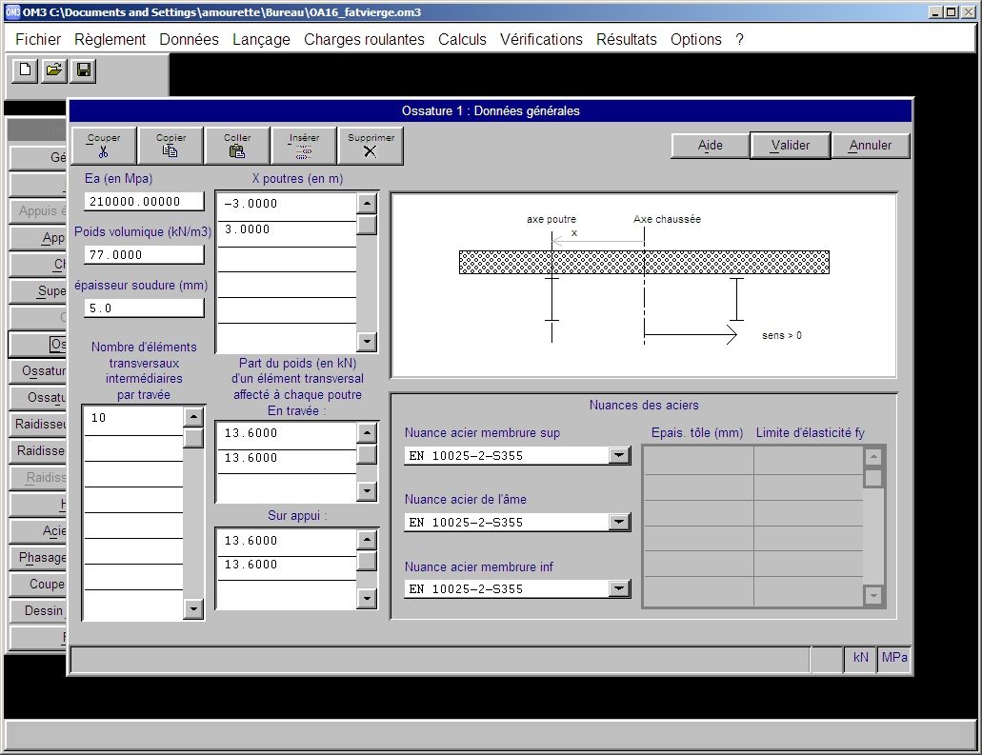Click the Phasage sidebar button
This screenshot has height=755, width=982.
(38, 558)
